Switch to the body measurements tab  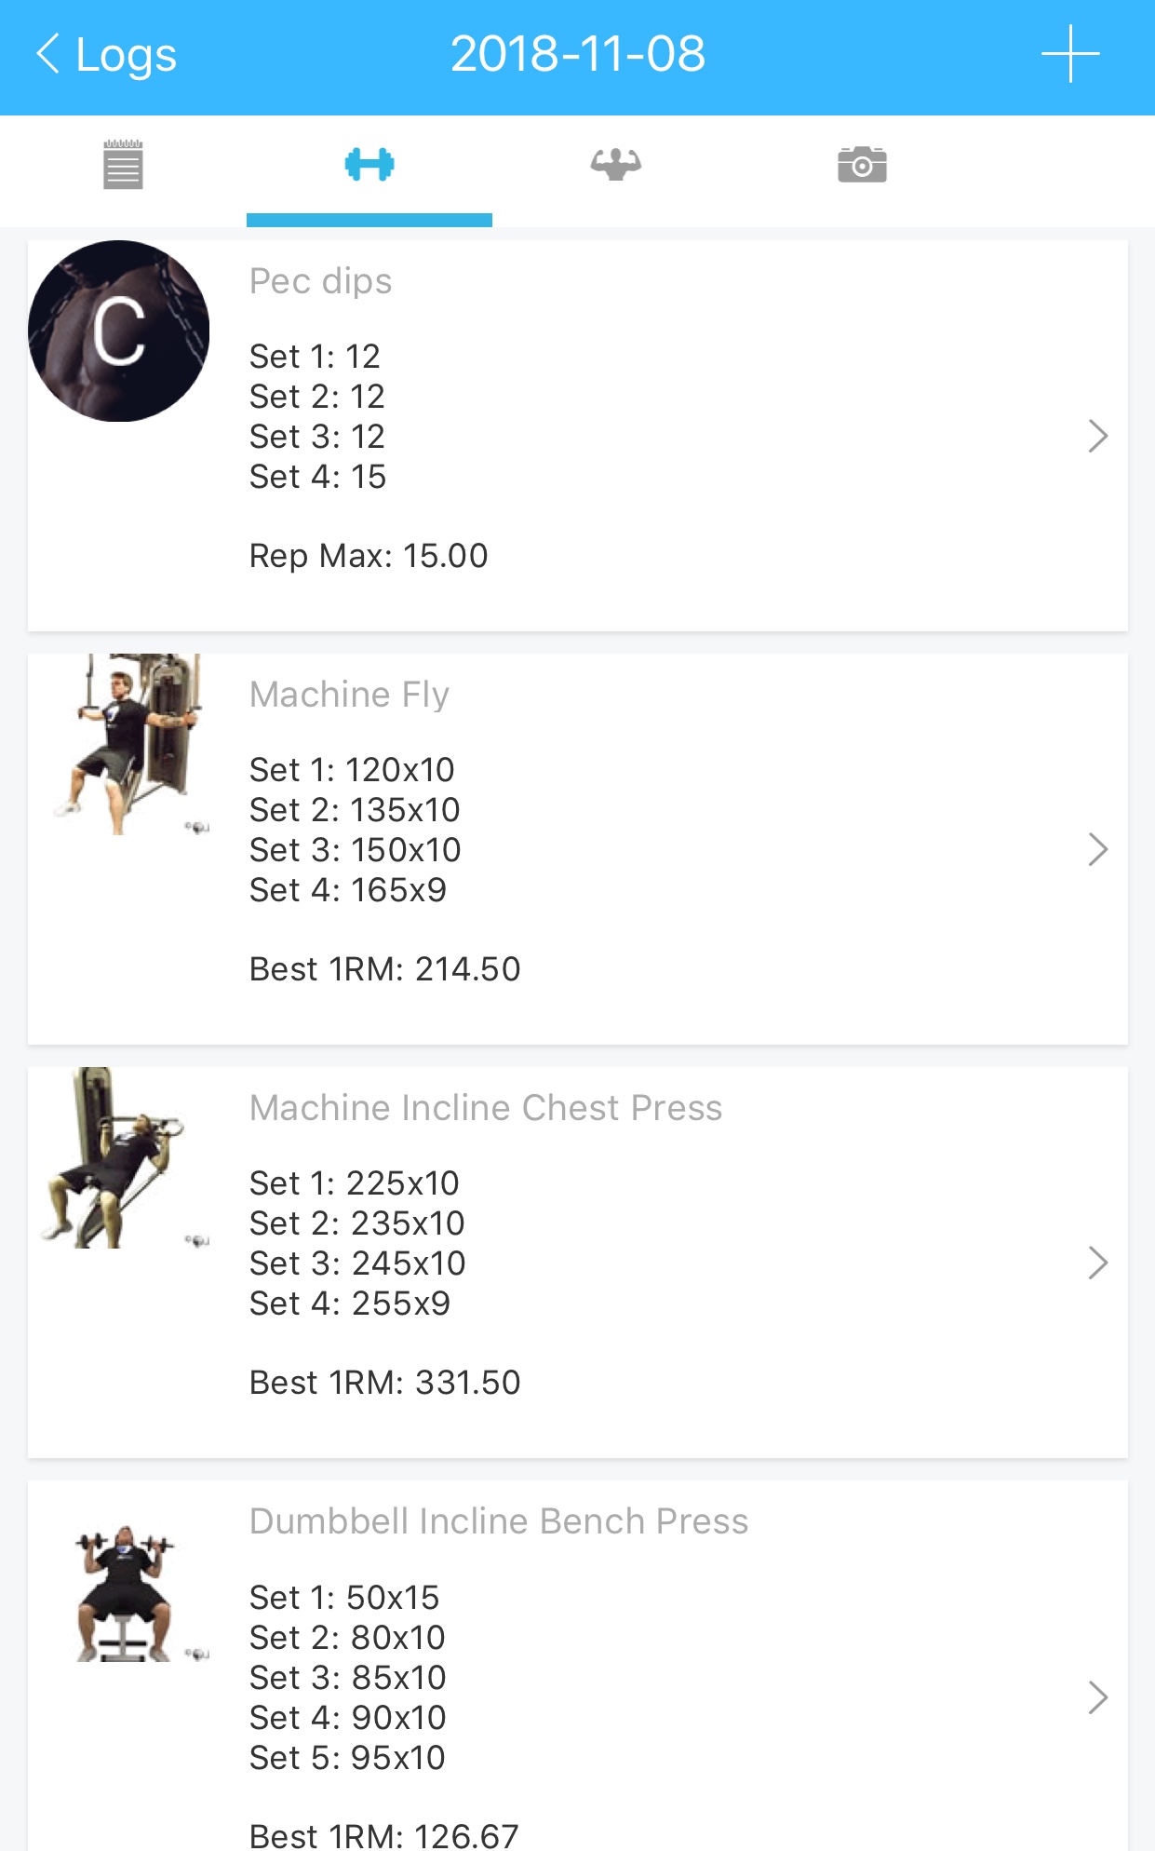(615, 165)
